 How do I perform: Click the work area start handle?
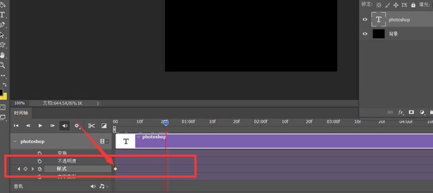point(114,129)
